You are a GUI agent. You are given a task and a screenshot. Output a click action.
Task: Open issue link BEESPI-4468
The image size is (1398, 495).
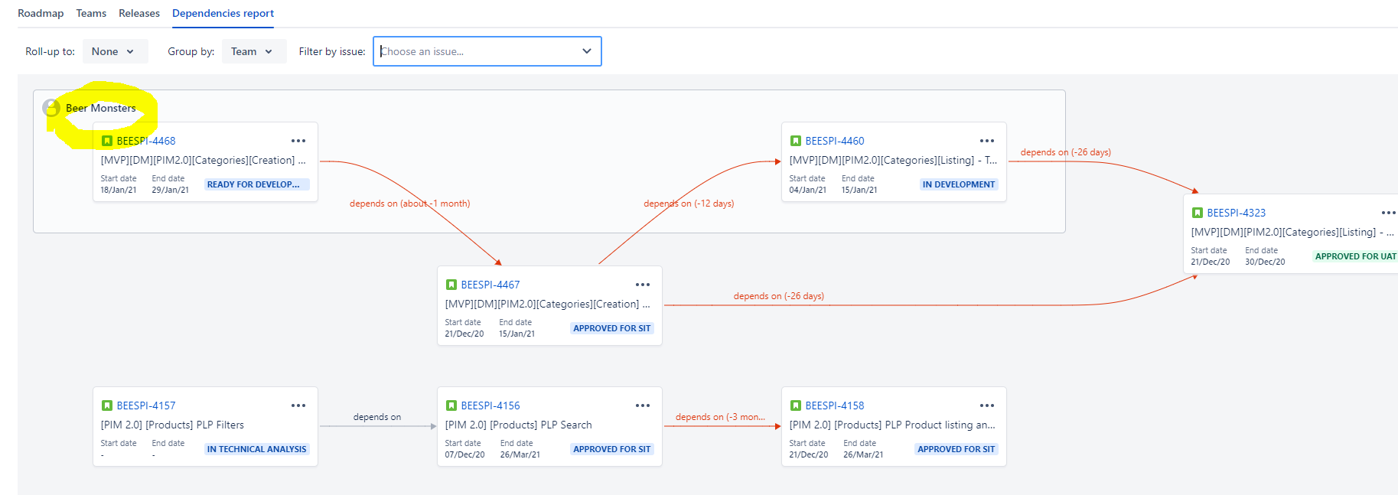click(146, 141)
